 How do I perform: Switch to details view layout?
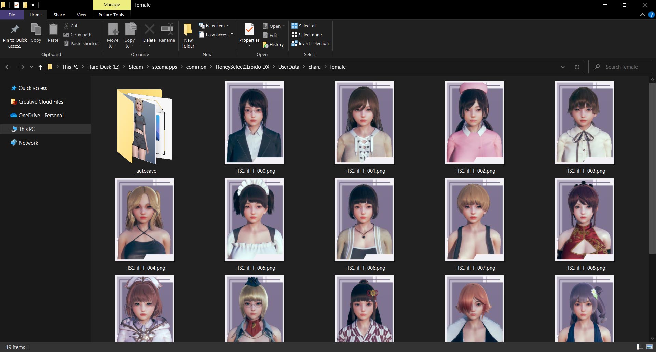coord(640,347)
